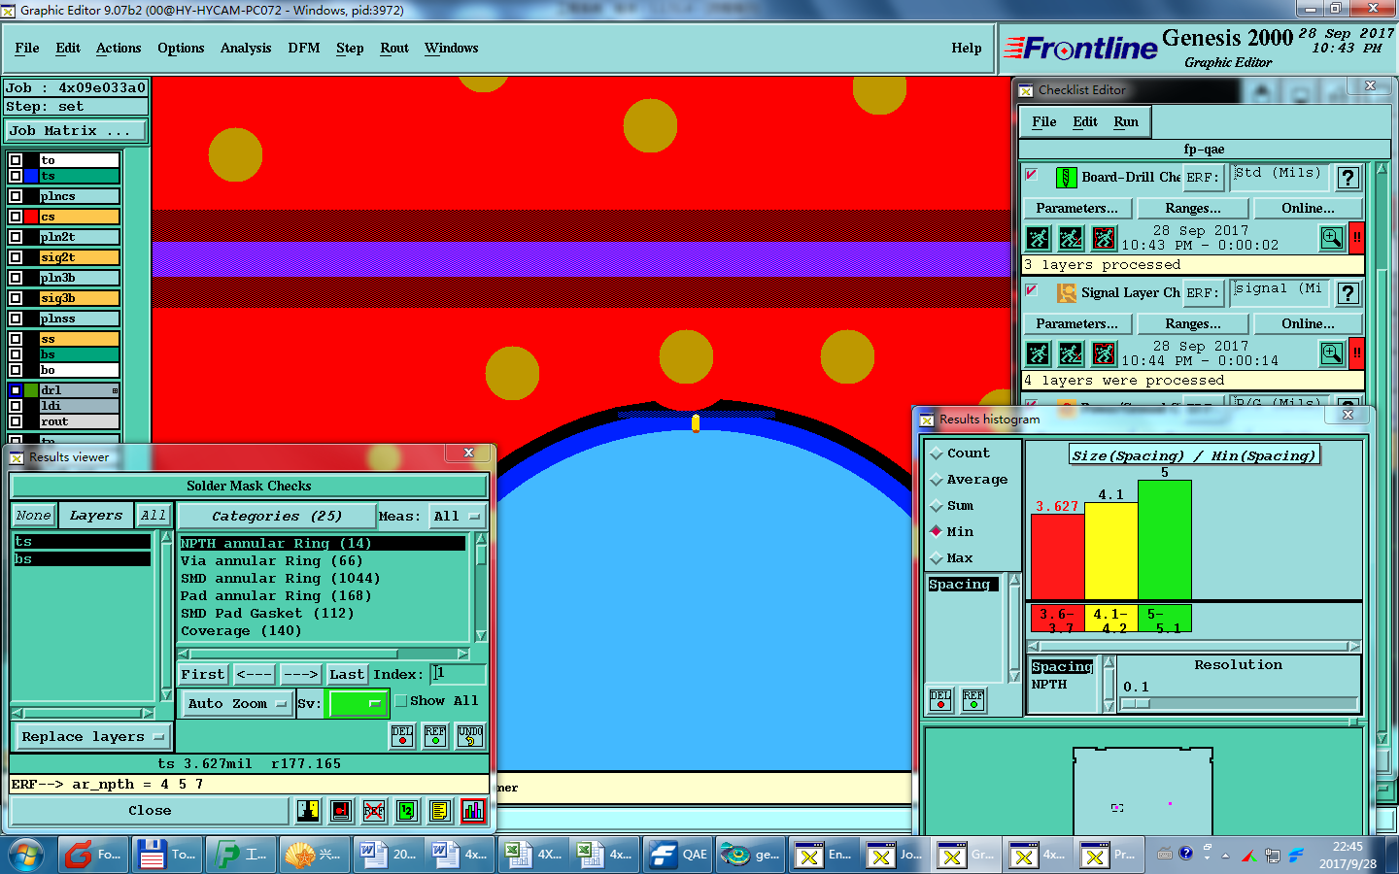Open Edit menu in Checklist Editor
Image resolution: width=1399 pixels, height=874 pixels.
[1085, 122]
